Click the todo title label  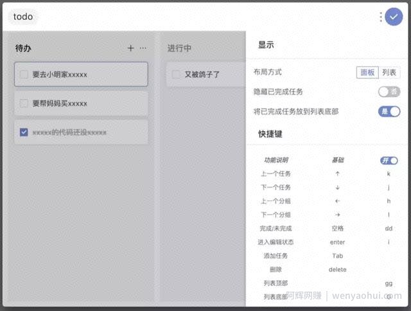[23, 17]
